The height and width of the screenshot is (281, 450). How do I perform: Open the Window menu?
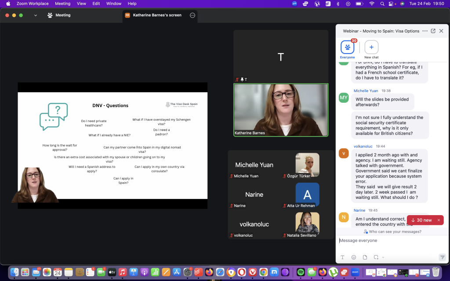coord(114,4)
